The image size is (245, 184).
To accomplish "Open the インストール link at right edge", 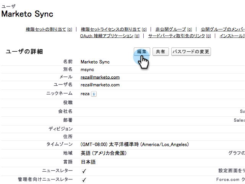I will click(232, 36).
